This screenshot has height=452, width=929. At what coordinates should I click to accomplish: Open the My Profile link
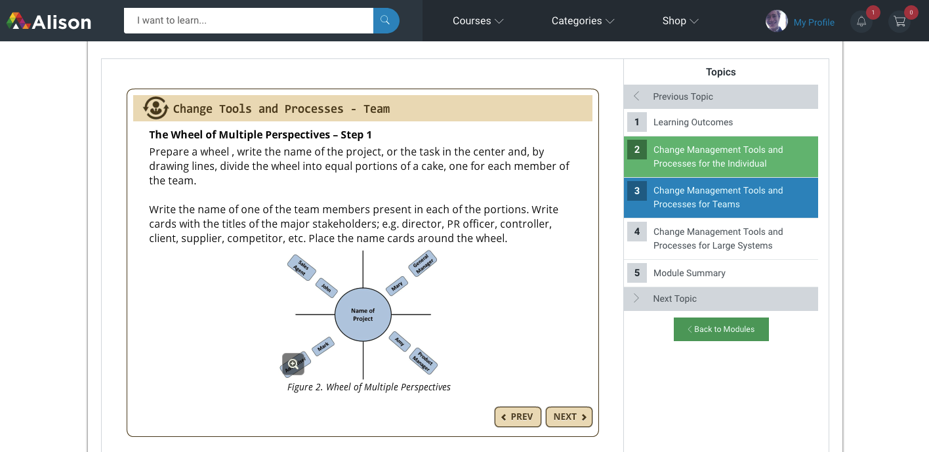tap(814, 22)
